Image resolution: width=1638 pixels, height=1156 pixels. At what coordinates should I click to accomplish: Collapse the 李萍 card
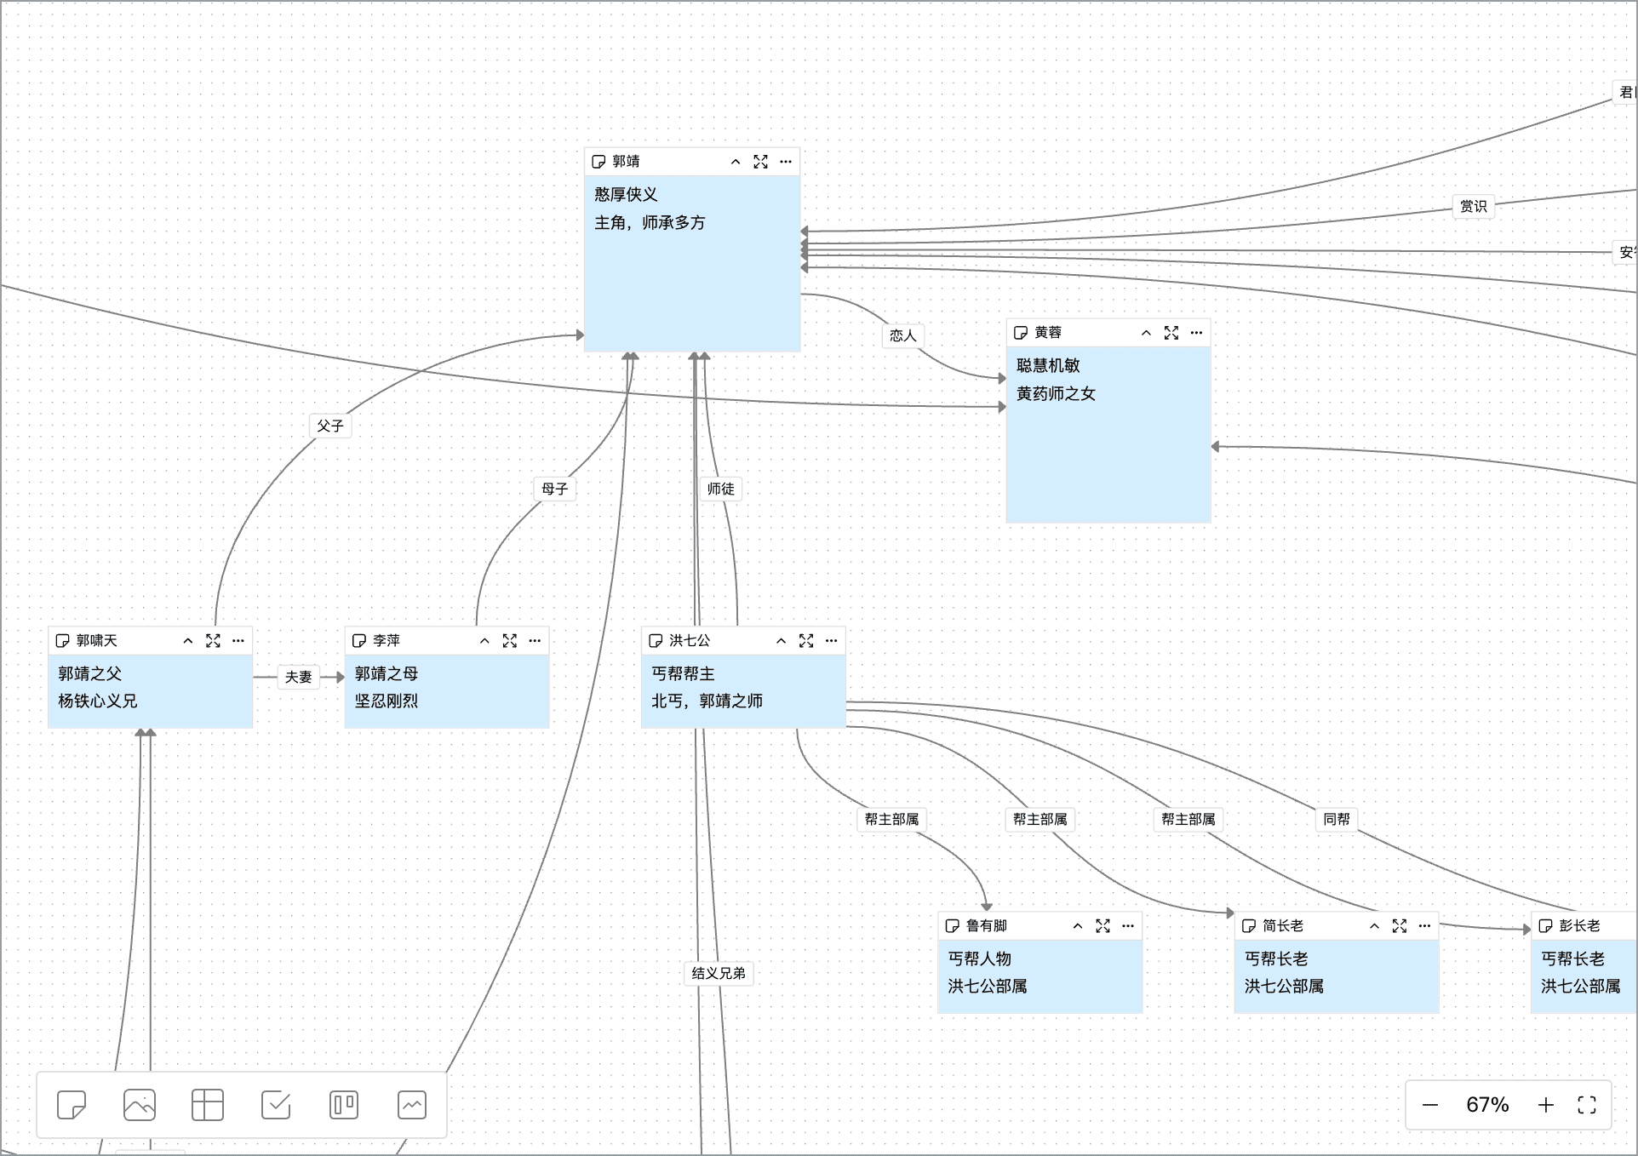click(484, 641)
